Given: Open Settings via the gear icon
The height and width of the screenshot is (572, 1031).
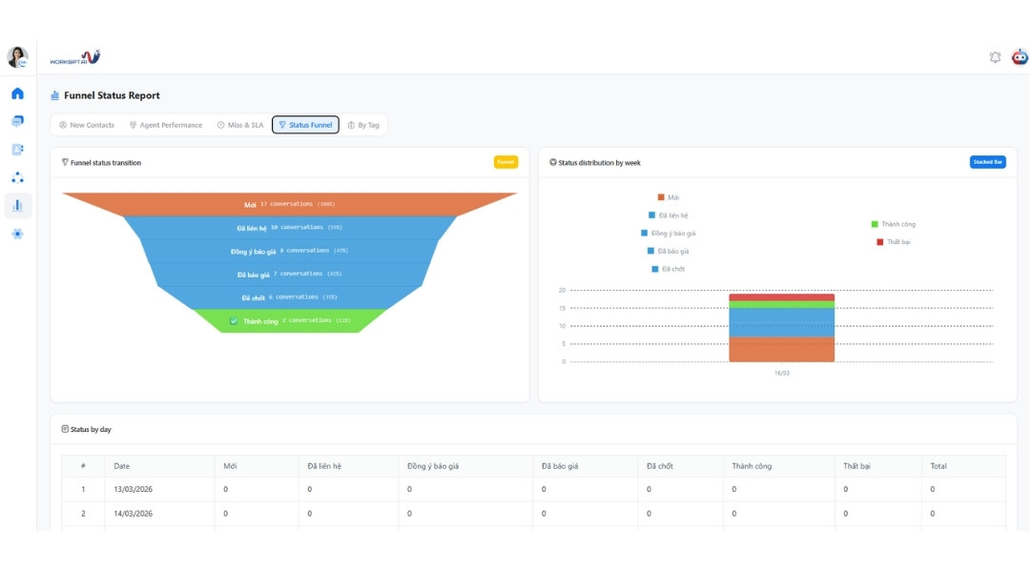Looking at the screenshot, I should 16,233.
